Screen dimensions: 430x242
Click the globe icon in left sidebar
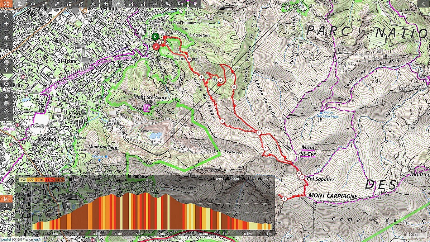point(6,103)
